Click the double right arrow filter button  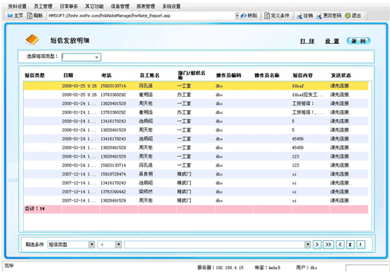[328, 245]
